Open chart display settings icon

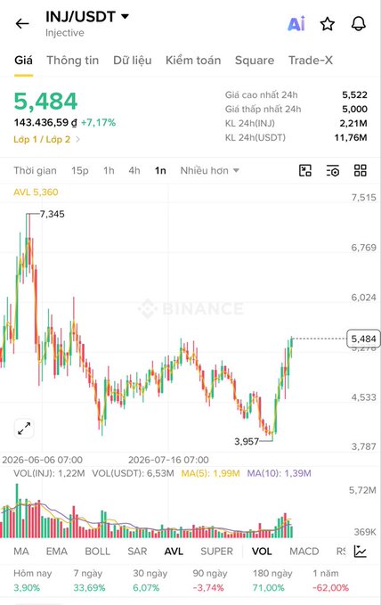click(x=332, y=170)
